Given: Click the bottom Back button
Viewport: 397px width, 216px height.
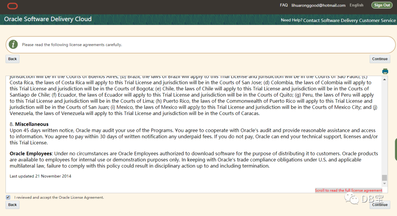Looking at the screenshot, I should (12, 205).
